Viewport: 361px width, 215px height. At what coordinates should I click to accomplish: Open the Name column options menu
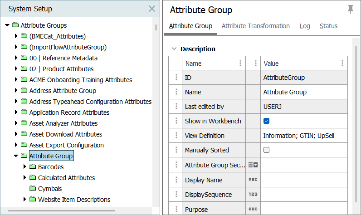(240, 64)
